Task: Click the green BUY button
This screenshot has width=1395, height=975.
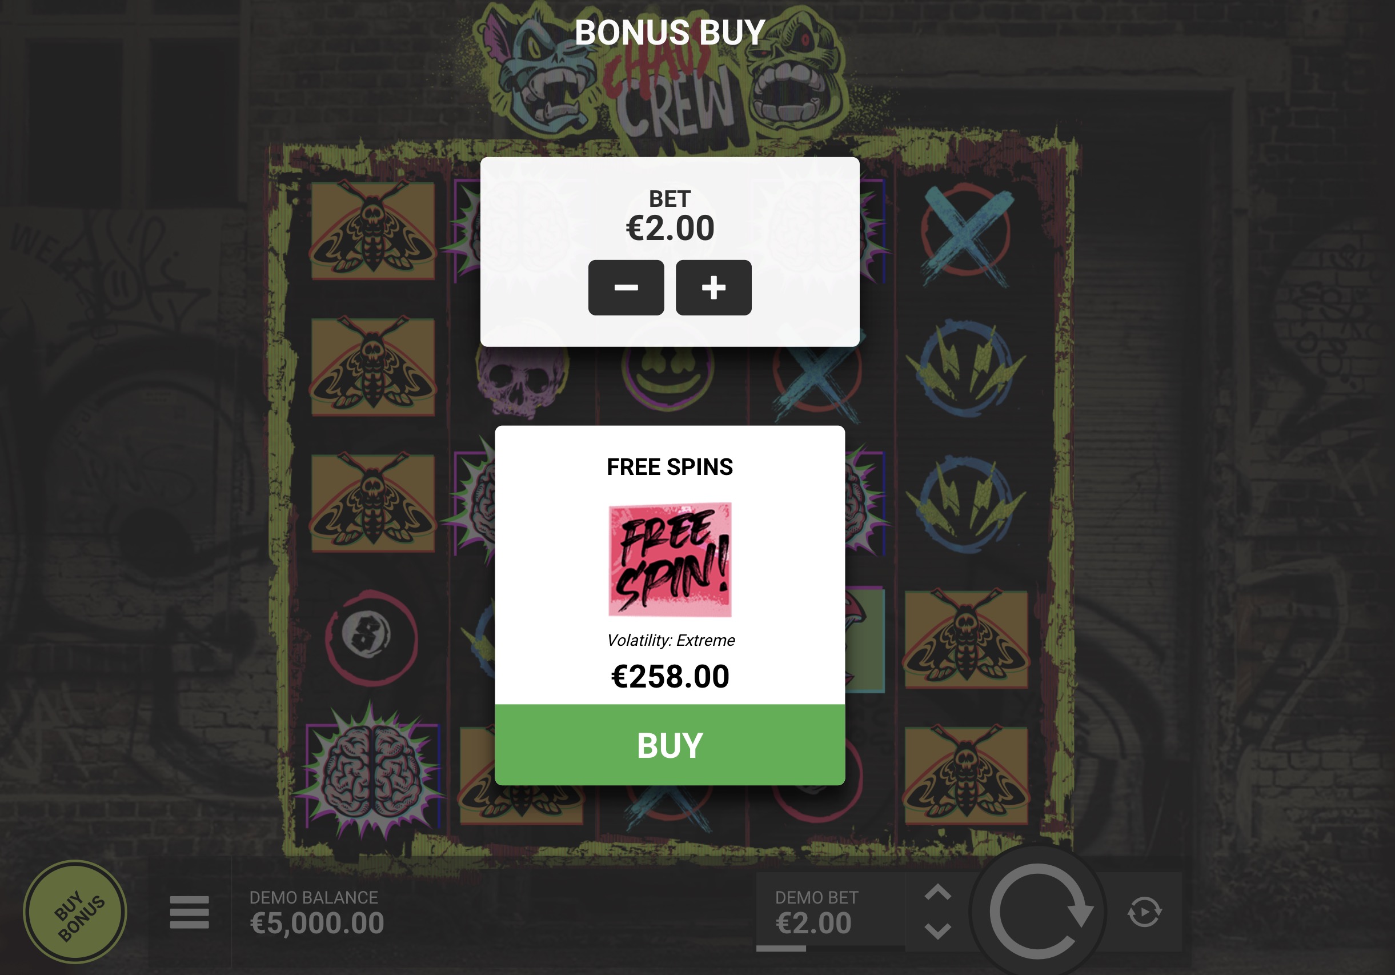Action: pyautogui.click(x=670, y=745)
